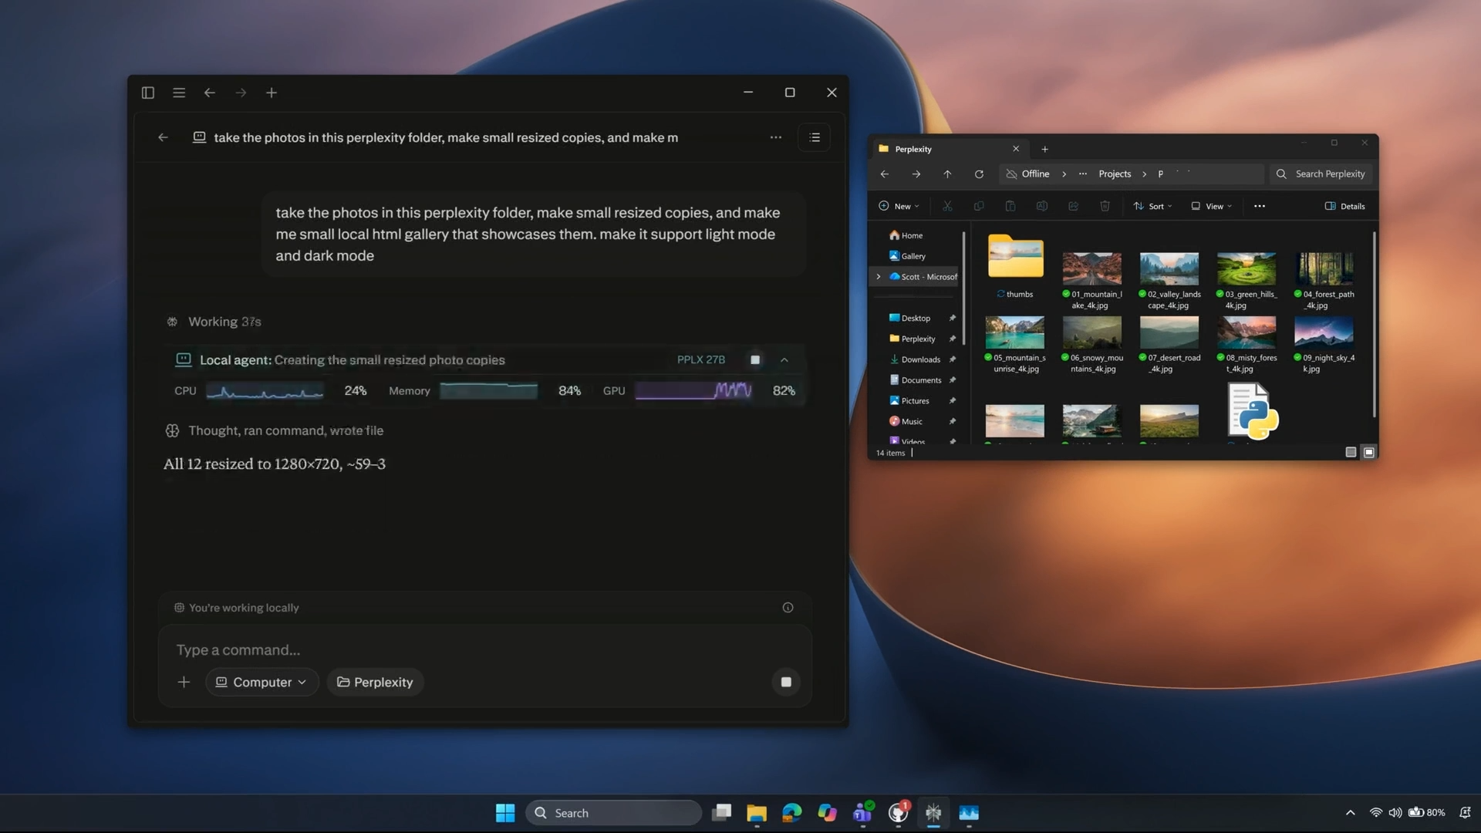Open the task list panel icon

coord(815,137)
